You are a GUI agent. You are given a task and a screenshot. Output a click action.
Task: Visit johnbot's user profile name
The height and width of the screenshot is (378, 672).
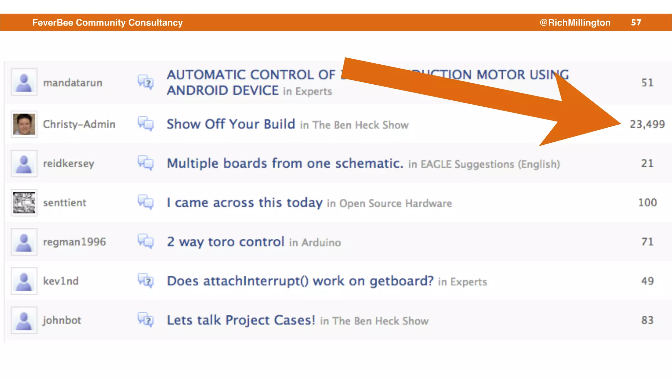[62, 320]
